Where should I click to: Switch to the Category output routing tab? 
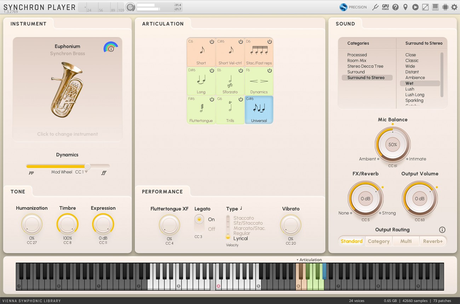coord(379,241)
